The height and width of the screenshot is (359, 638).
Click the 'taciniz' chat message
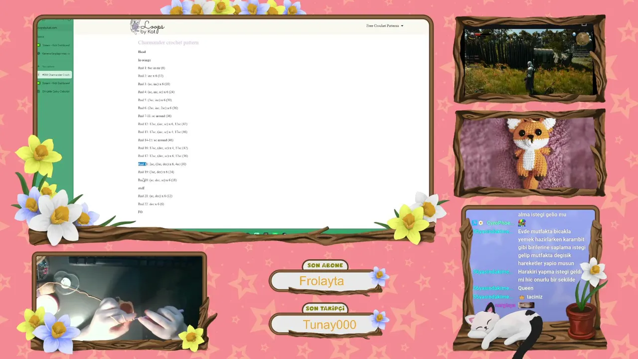point(534,297)
